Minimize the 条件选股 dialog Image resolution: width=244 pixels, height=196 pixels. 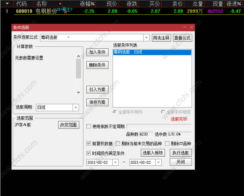(x=185, y=27)
